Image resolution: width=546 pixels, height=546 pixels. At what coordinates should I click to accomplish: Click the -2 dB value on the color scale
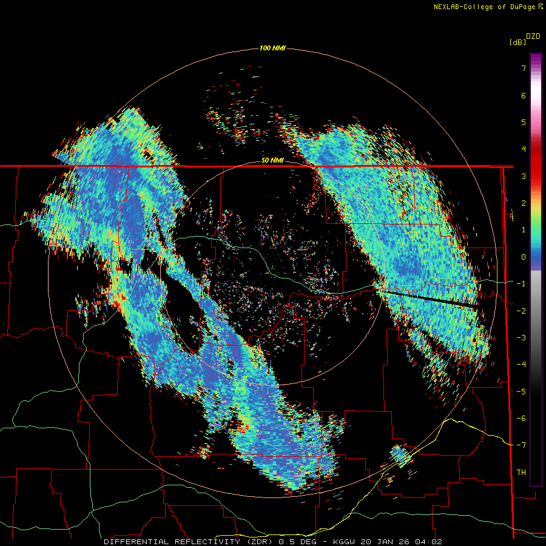pyautogui.click(x=521, y=311)
